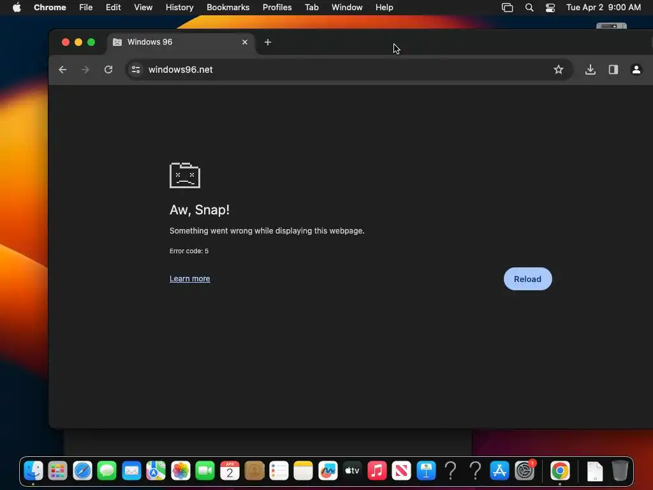Open Spotlight search in menu bar
Image resolution: width=653 pixels, height=490 pixels.
pos(529,8)
